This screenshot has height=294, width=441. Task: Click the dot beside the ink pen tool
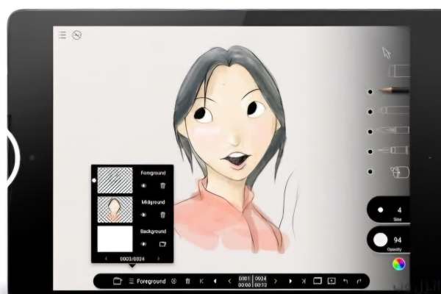point(370,132)
